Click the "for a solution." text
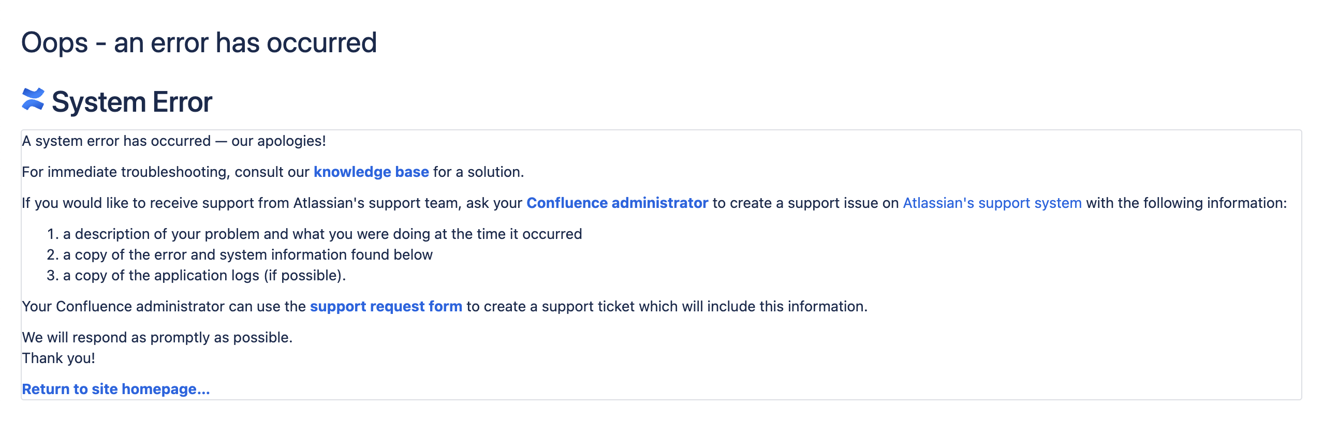The height and width of the screenshot is (421, 1323). click(478, 172)
